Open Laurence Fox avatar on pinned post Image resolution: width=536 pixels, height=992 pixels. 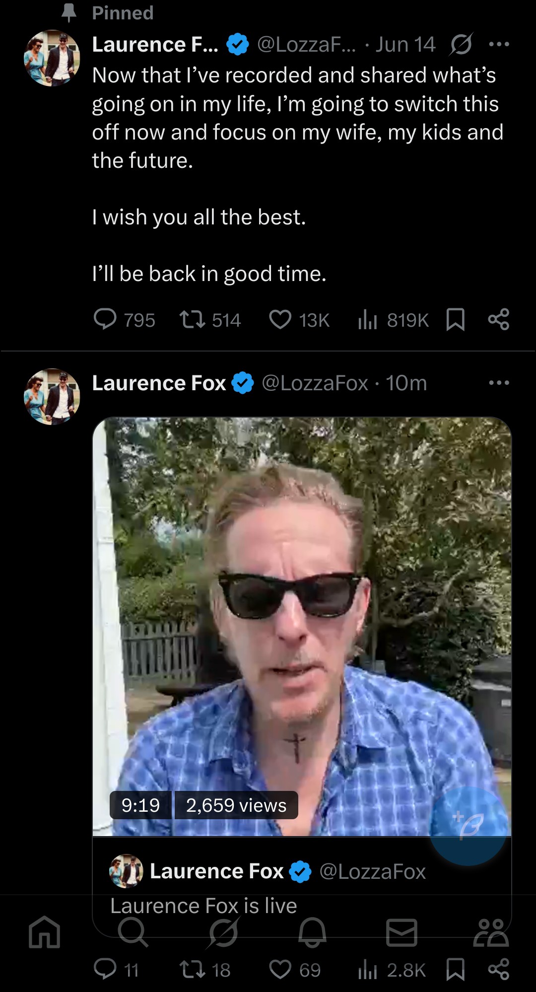(x=52, y=58)
